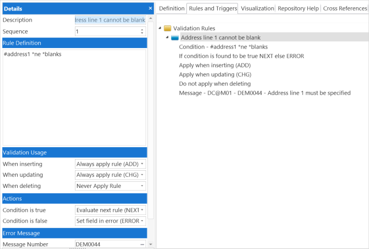
Task: Switch to the Definition tab
Action: (172, 8)
